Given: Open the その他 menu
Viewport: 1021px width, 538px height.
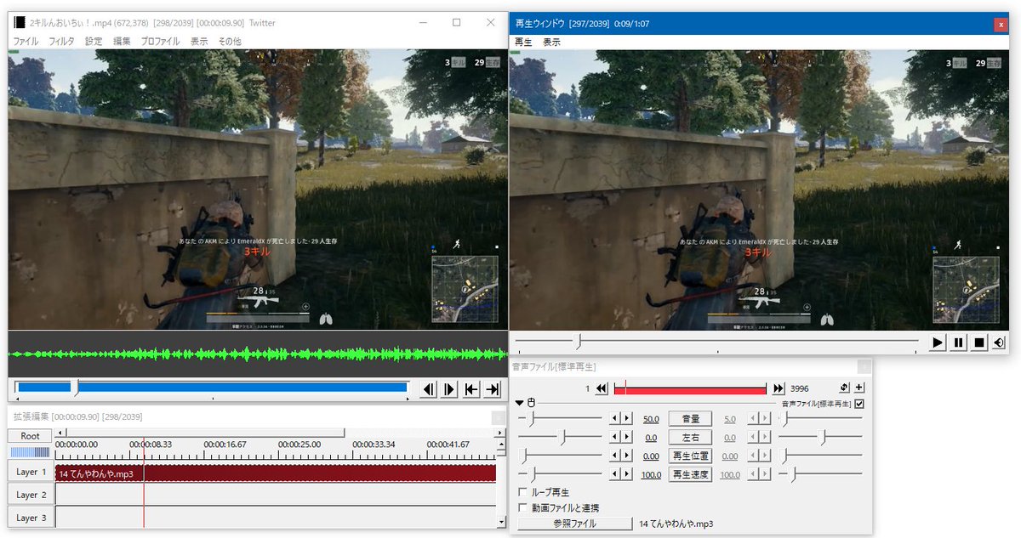Looking at the screenshot, I should tap(230, 41).
